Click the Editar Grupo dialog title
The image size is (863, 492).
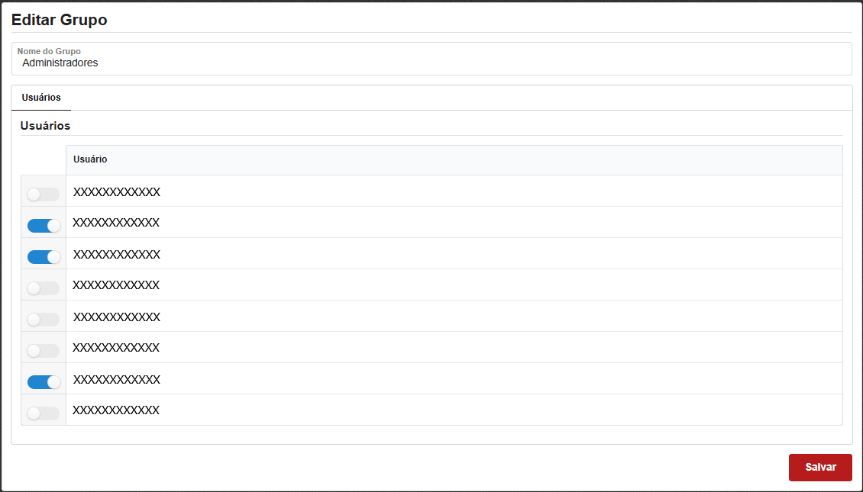tap(60, 20)
